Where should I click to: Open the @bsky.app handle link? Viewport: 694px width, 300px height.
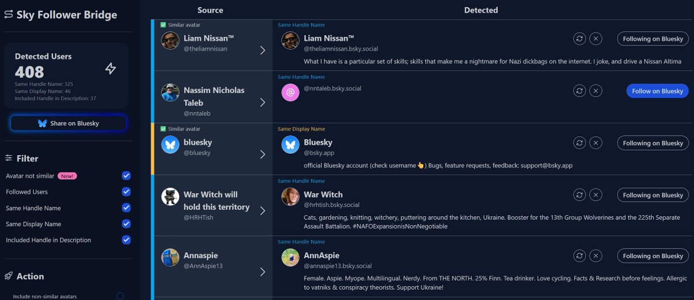pyautogui.click(x=319, y=153)
